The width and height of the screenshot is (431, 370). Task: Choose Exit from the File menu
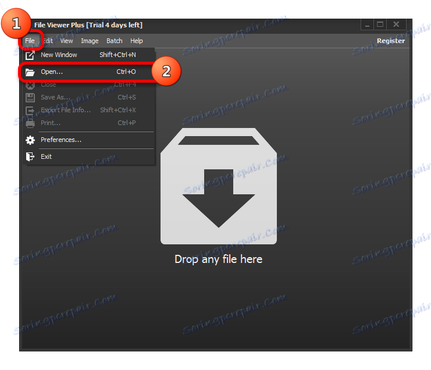[89, 156]
